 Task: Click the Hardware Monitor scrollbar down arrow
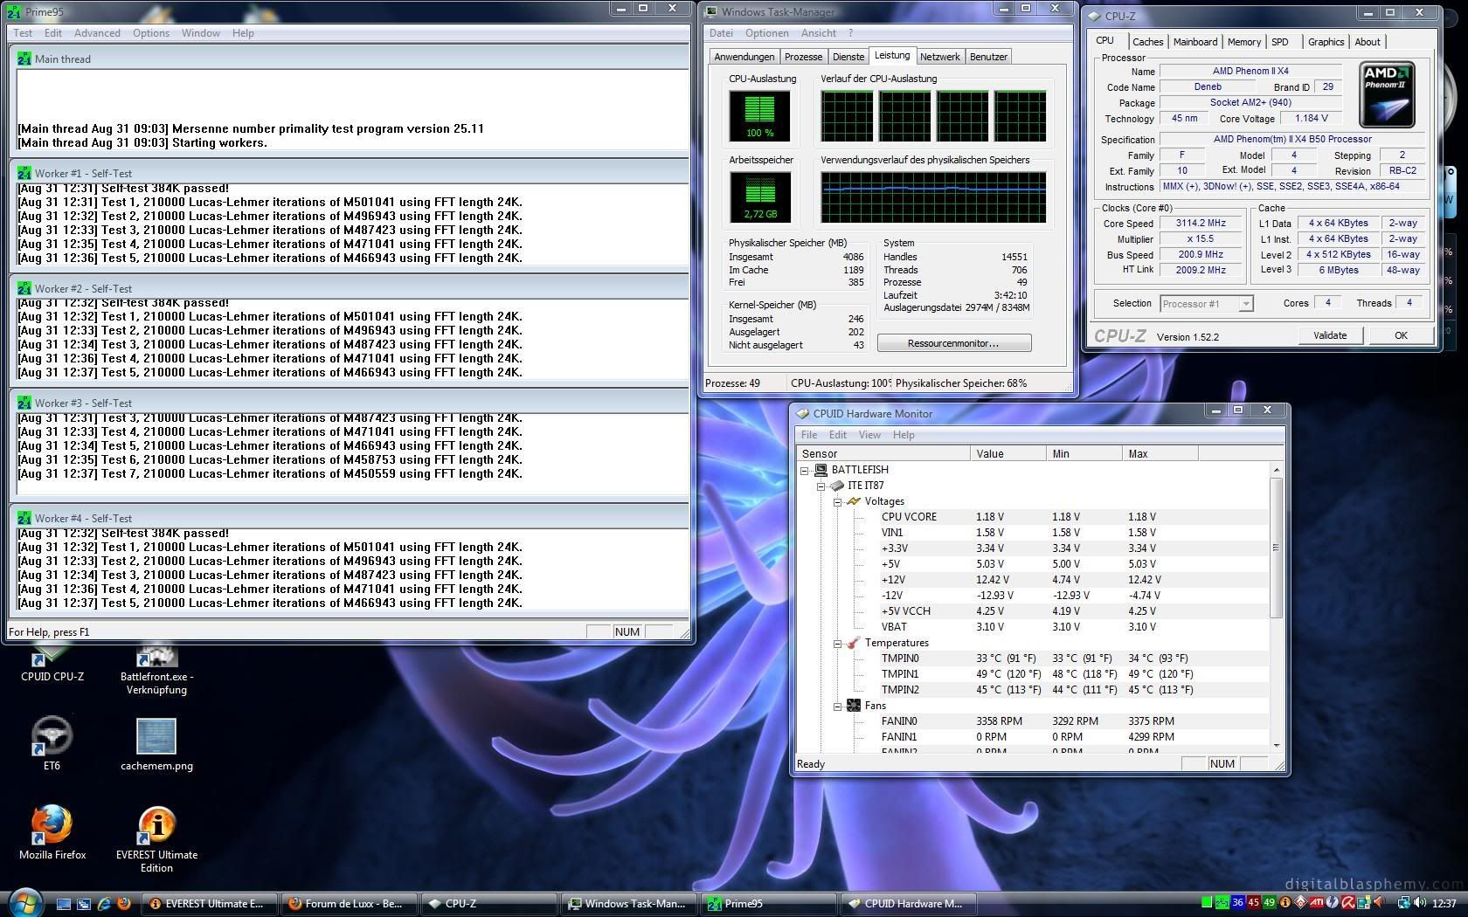click(x=1276, y=745)
